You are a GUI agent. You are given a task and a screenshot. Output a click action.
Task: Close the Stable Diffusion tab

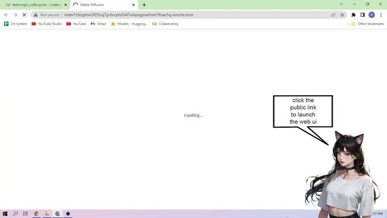click(x=133, y=5)
